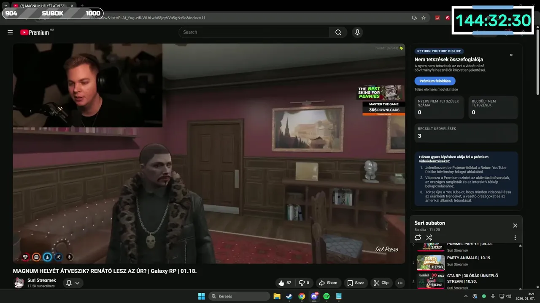Screen dimensions: 540x303
Task: Open the Windows Start menu
Action: coord(202,296)
